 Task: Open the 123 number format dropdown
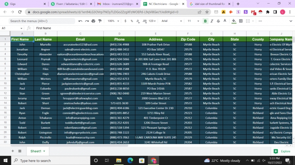click(x=152, y=21)
